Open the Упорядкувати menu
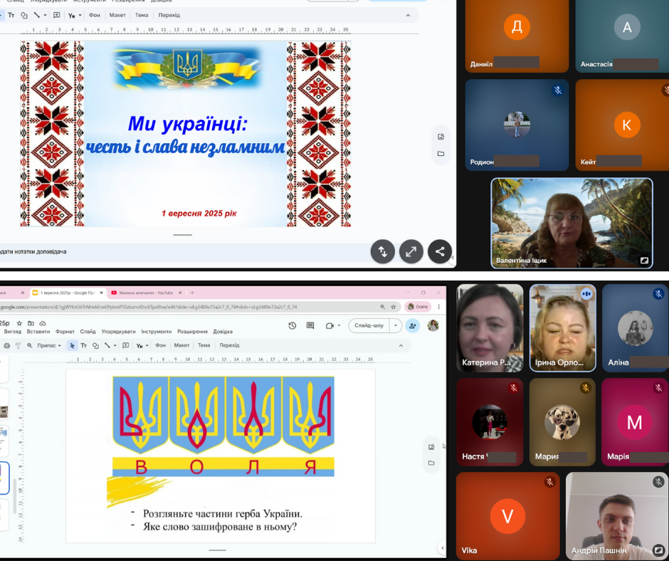This screenshot has height=561, width=669. [x=118, y=331]
